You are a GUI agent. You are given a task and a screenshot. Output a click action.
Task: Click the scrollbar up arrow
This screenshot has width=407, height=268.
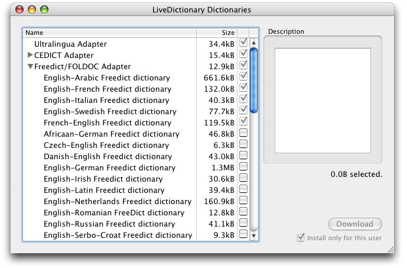[254, 43]
